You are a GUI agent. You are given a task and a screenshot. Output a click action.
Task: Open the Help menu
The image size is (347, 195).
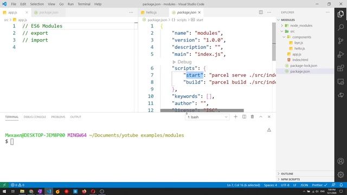click(98, 4)
